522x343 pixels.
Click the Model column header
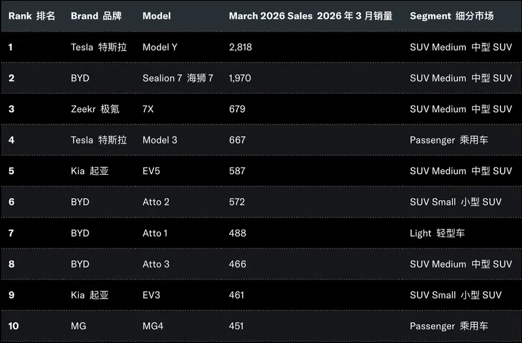pyautogui.click(x=156, y=16)
